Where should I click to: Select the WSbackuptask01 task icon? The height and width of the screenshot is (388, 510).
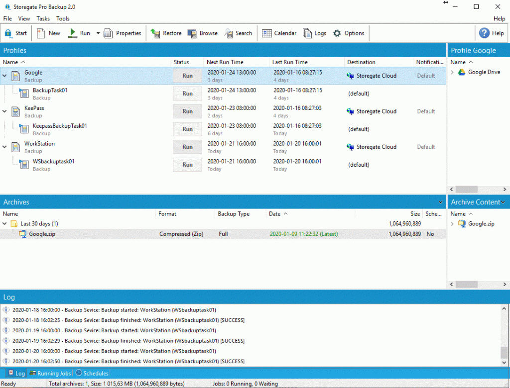click(24, 165)
